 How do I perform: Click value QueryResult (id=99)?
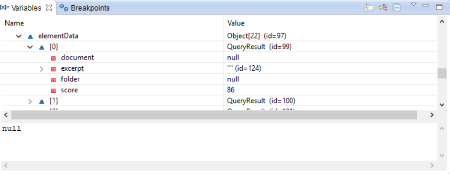[260, 47]
